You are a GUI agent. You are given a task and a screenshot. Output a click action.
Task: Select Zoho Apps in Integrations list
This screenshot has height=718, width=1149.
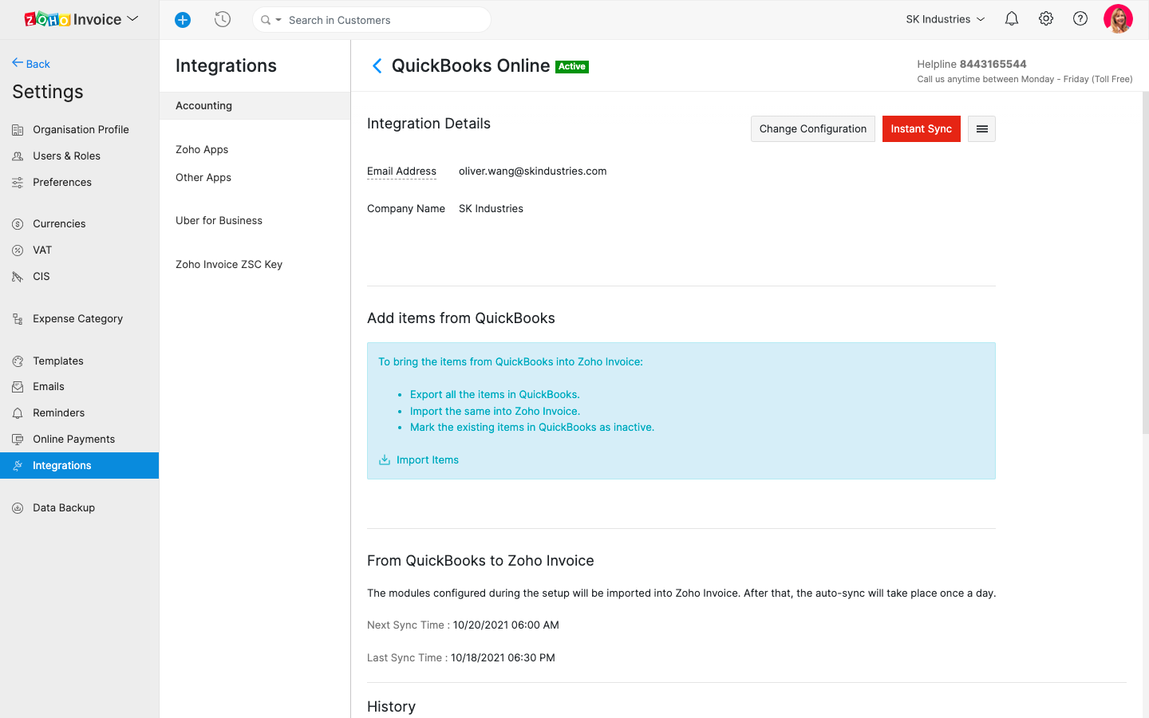[x=202, y=150]
